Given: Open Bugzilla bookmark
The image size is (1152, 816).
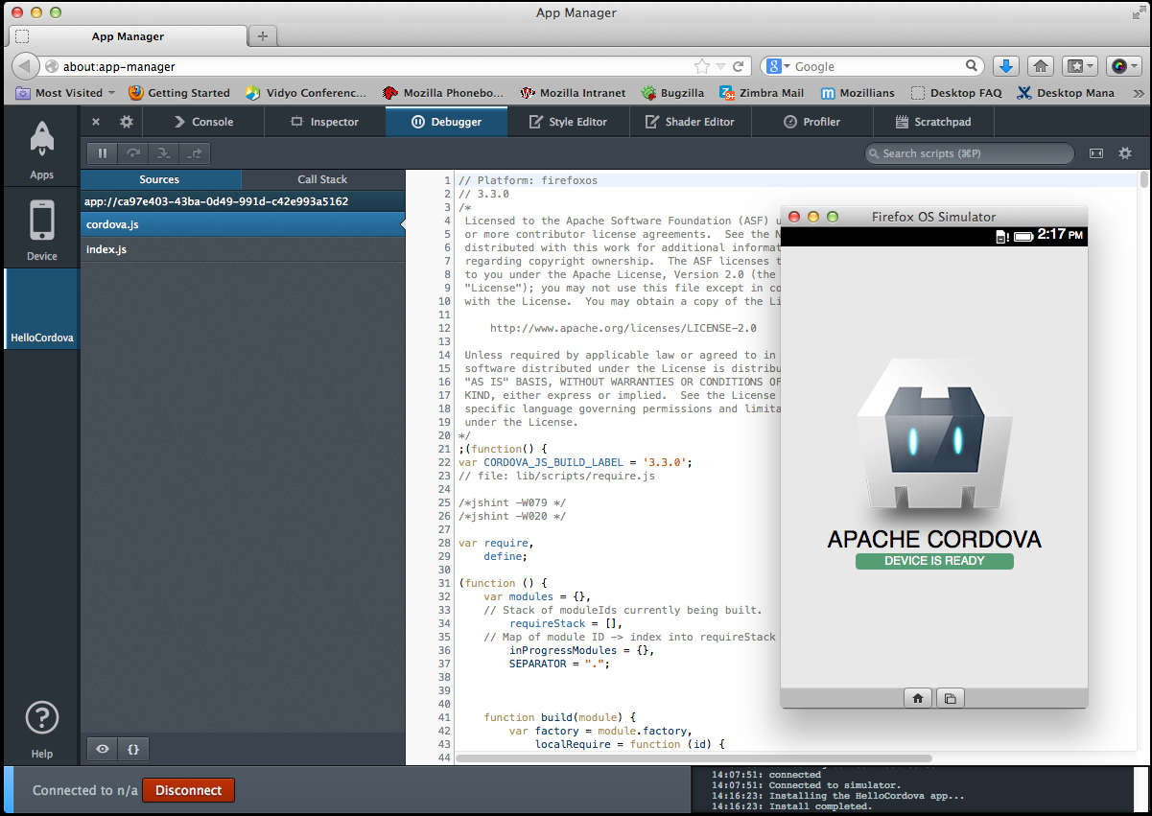Looking at the screenshot, I should click(671, 93).
